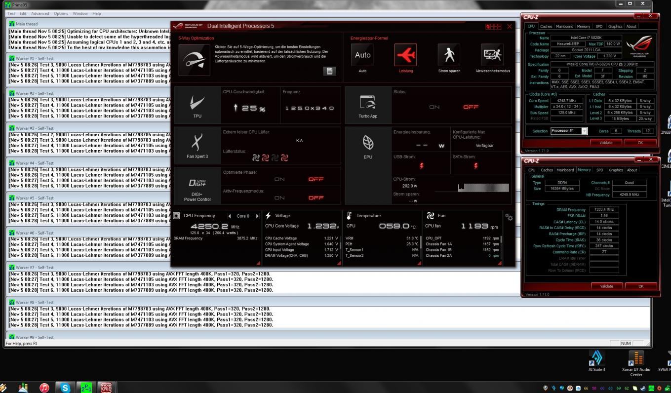The width and height of the screenshot is (671, 393).
Task: Click Validate in upper CPU-Z window
Action: (606, 143)
